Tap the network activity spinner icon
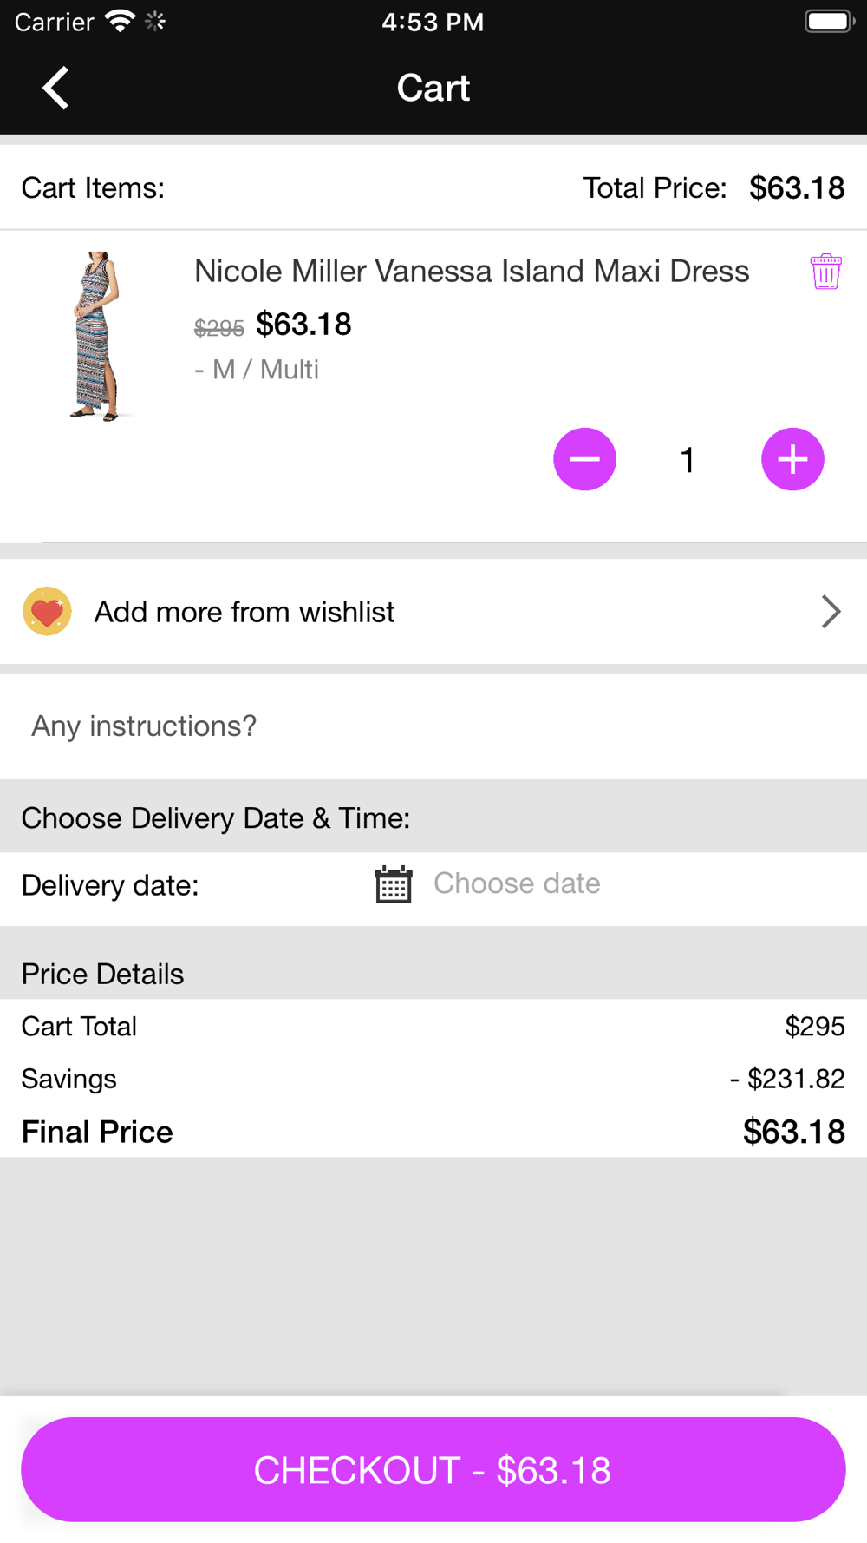 click(155, 21)
